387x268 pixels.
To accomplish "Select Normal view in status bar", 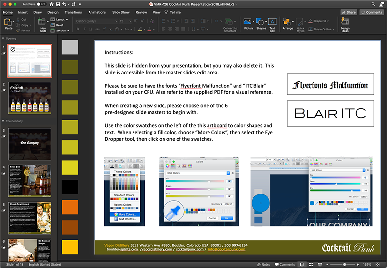I will (301, 264).
